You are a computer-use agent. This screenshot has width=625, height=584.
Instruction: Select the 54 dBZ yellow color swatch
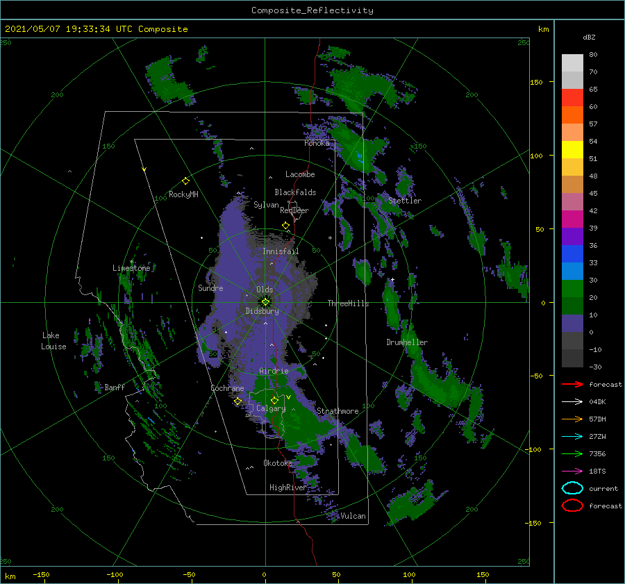pyautogui.click(x=572, y=149)
